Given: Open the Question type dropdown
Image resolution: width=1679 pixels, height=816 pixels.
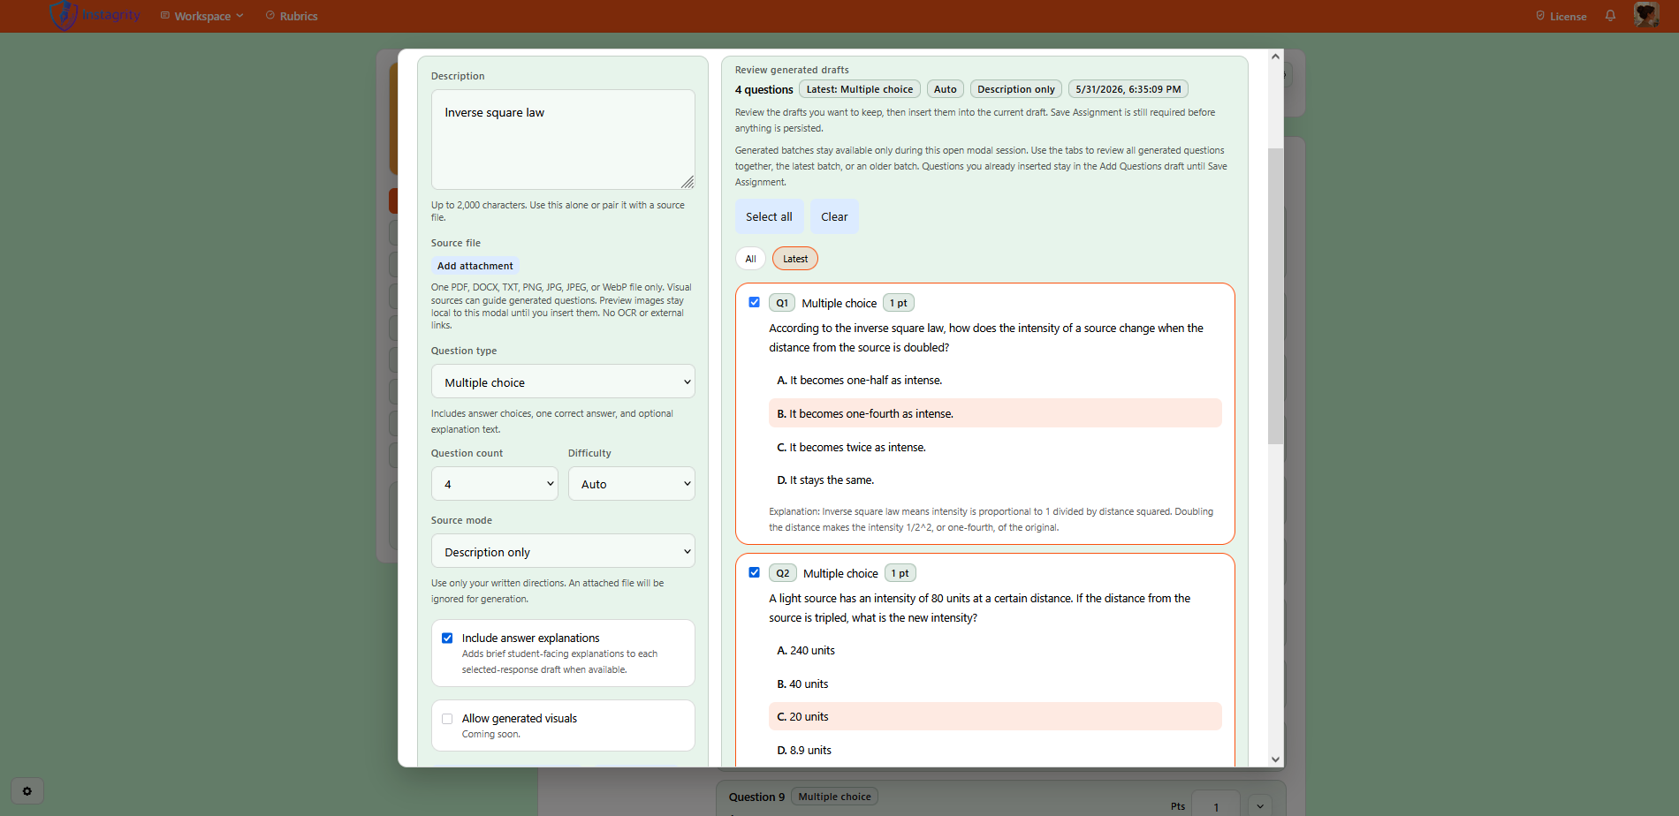Looking at the screenshot, I should pos(563,382).
